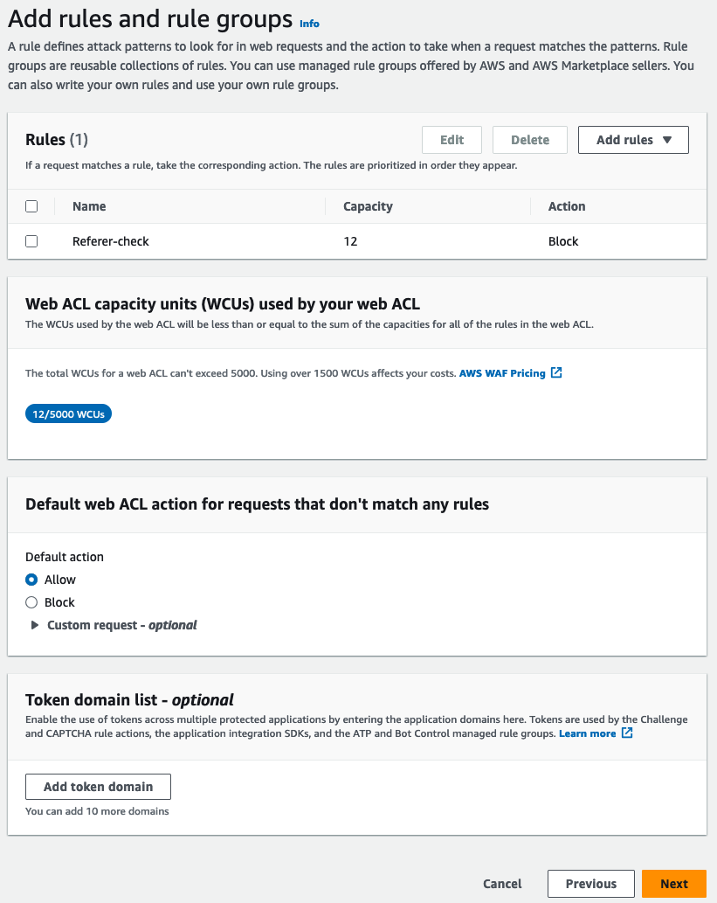Select the Allow default action
This screenshot has width=717, height=903.
click(31, 579)
